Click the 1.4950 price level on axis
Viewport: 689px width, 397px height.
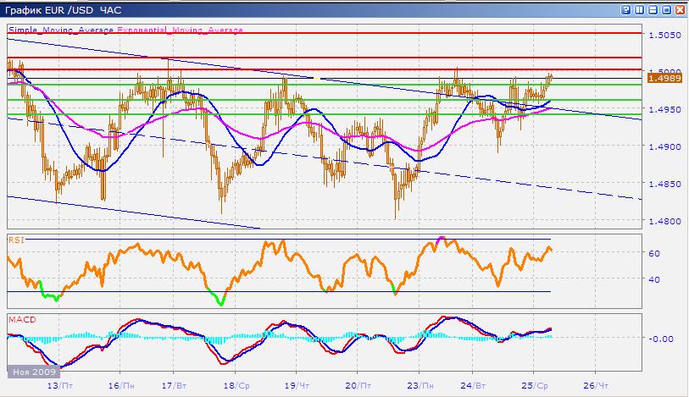[x=664, y=109]
